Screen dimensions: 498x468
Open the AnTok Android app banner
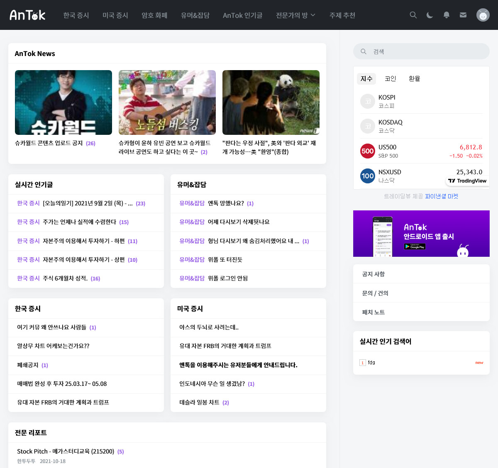421,234
